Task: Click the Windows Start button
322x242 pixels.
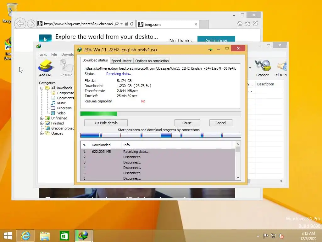Action: point(8,236)
